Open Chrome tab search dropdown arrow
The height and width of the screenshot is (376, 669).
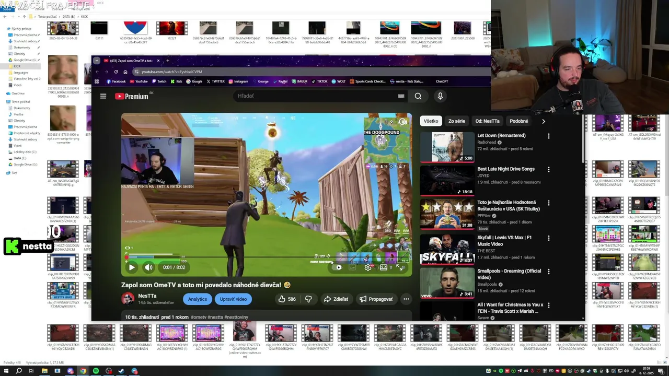click(x=97, y=61)
